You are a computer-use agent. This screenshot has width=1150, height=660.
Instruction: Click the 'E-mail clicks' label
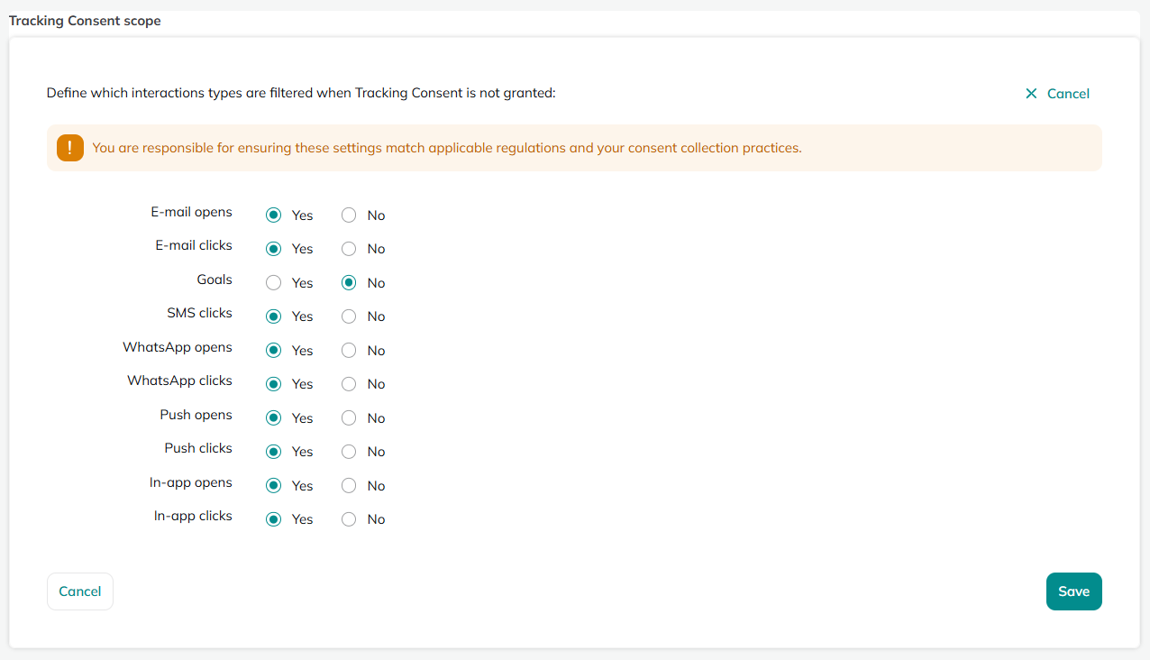(194, 245)
